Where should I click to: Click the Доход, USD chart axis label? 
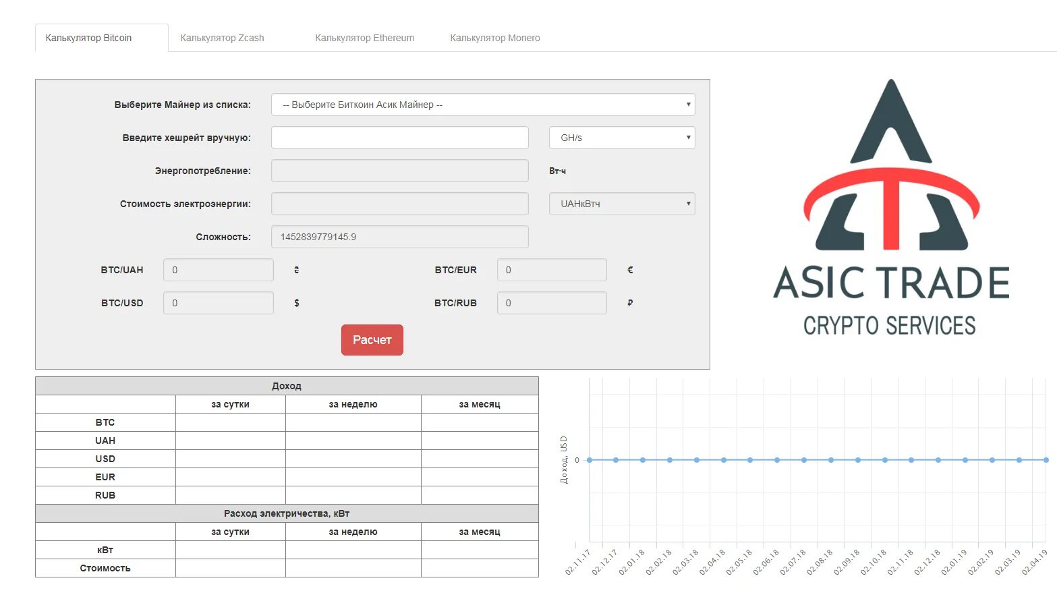pyautogui.click(x=564, y=460)
